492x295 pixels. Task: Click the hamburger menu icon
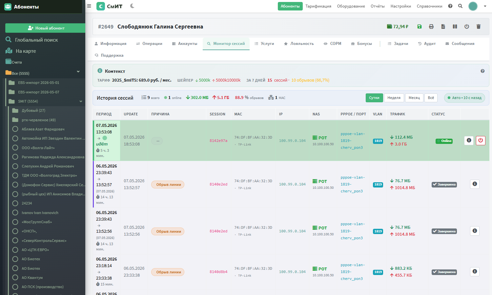89,6
